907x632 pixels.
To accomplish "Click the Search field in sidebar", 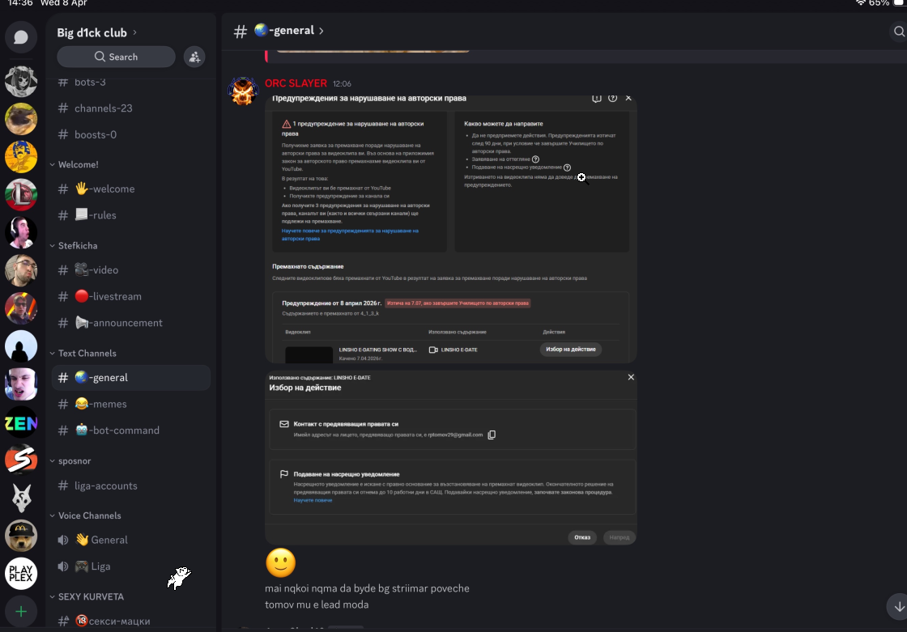I will pos(117,57).
